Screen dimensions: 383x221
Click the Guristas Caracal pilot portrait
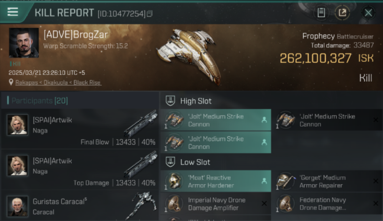point(17,206)
